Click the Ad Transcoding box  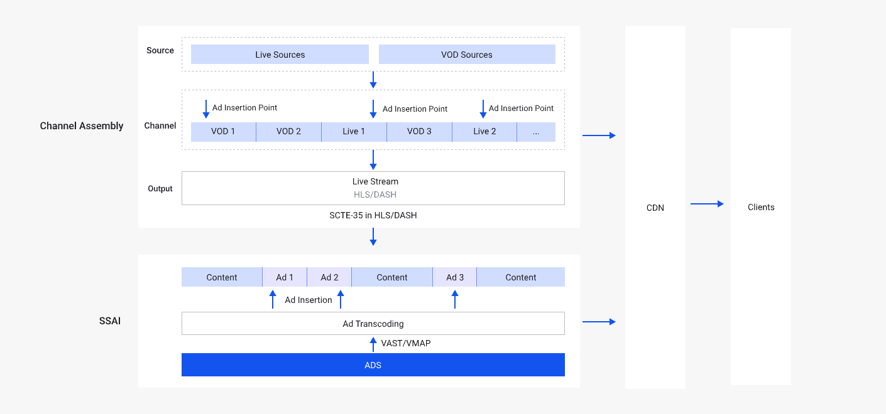coord(373,324)
